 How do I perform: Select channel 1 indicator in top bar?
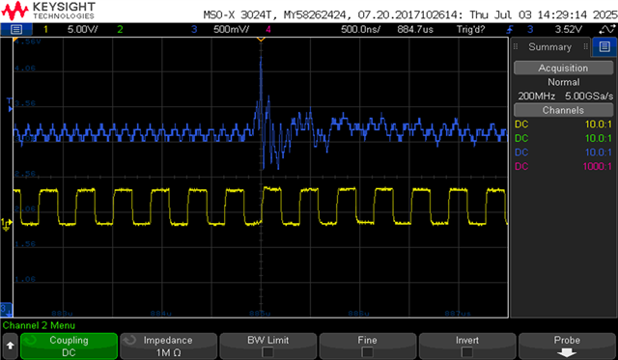45,30
